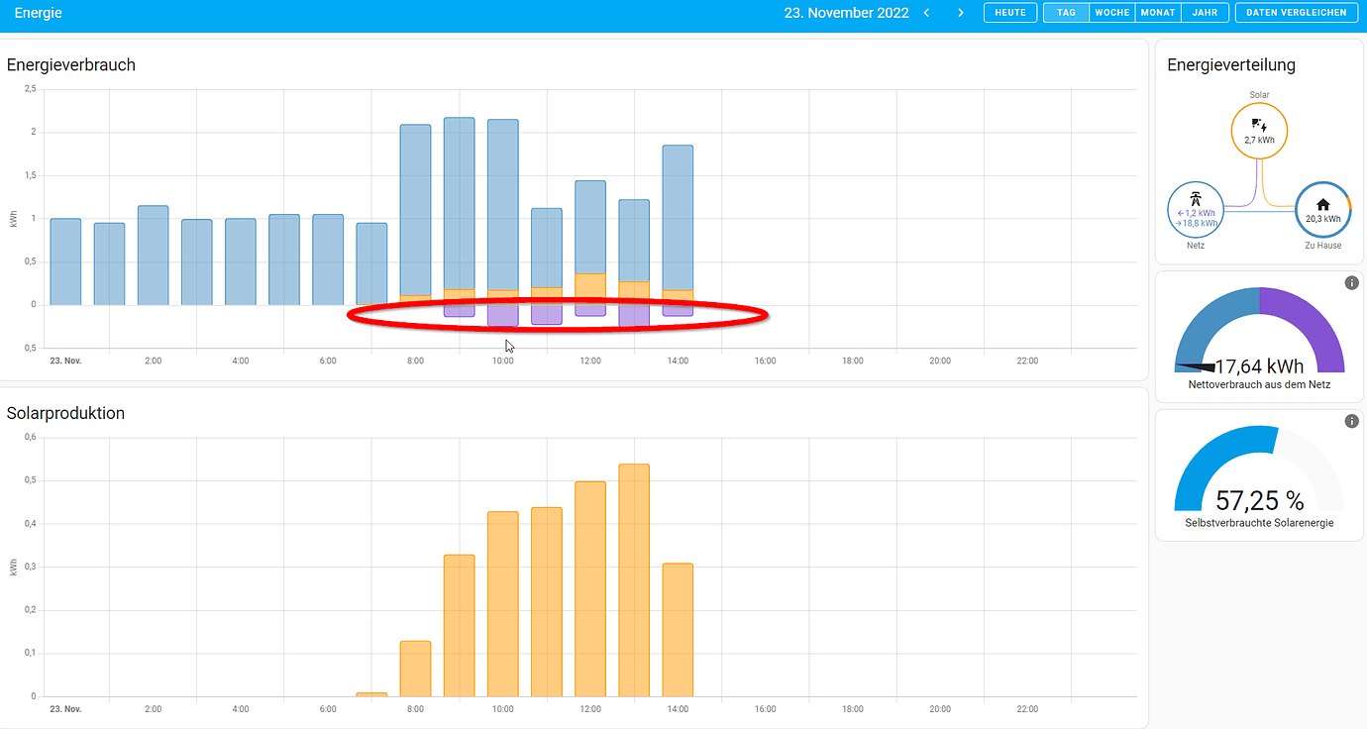
Task: Select the date 23. November 2022
Action: (847, 13)
